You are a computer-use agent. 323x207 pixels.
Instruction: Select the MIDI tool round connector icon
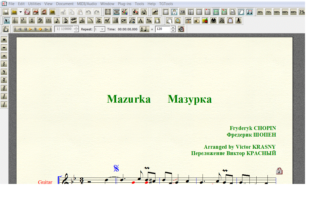pyautogui.click(x=213, y=21)
